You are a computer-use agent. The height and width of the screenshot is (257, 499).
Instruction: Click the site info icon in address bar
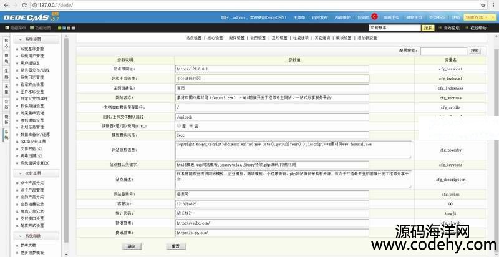(x=34, y=6)
